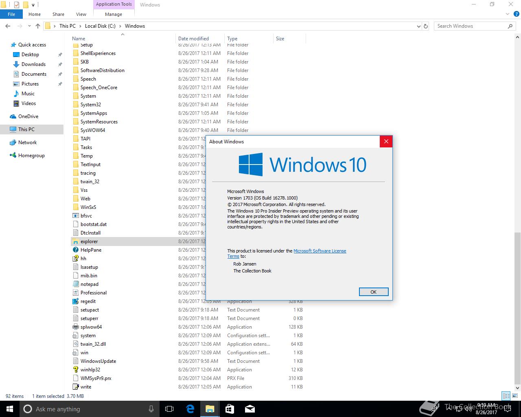Select the notepad file icon
Screen dimensions: 521x417
coord(75,284)
